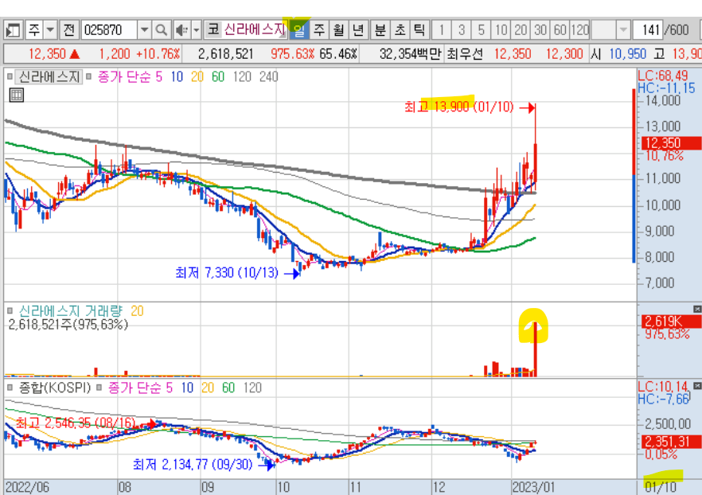702x495 pixels.
Task: Click the 2,351.31 KOSPI axis tag
Action: tap(671, 442)
